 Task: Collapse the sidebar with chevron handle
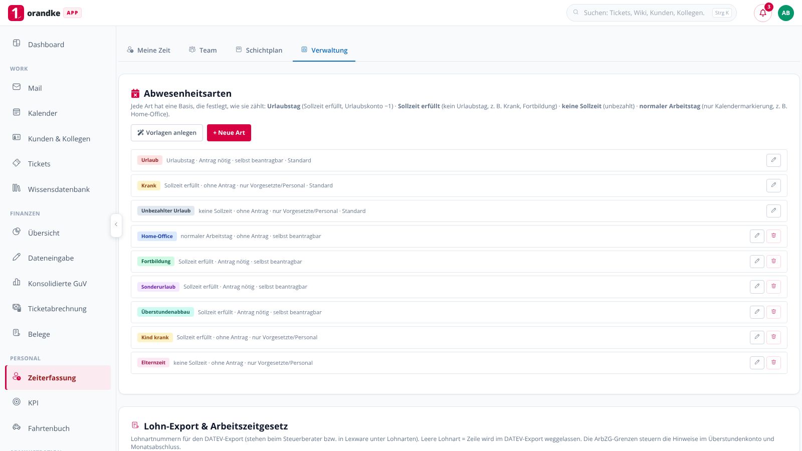(x=116, y=224)
